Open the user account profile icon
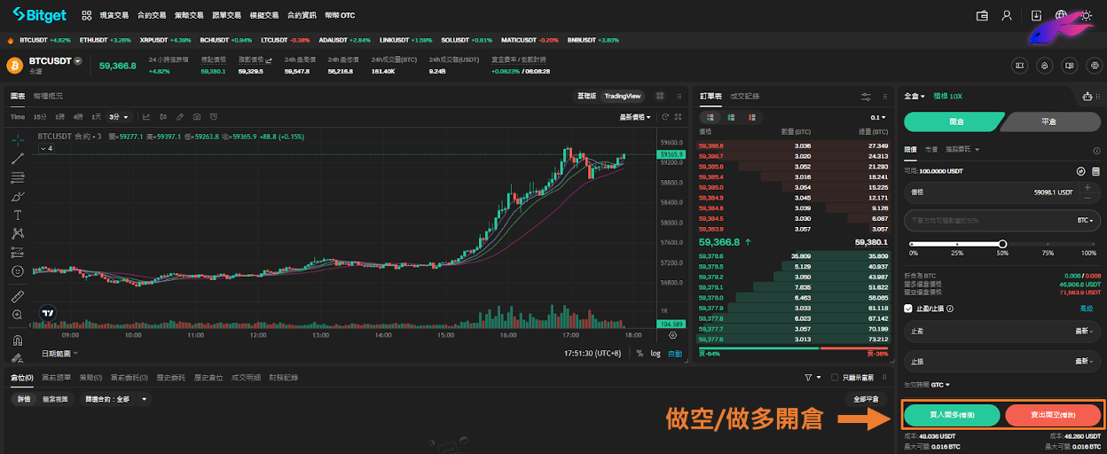This screenshot has width=1107, height=454. coord(1007,15)
